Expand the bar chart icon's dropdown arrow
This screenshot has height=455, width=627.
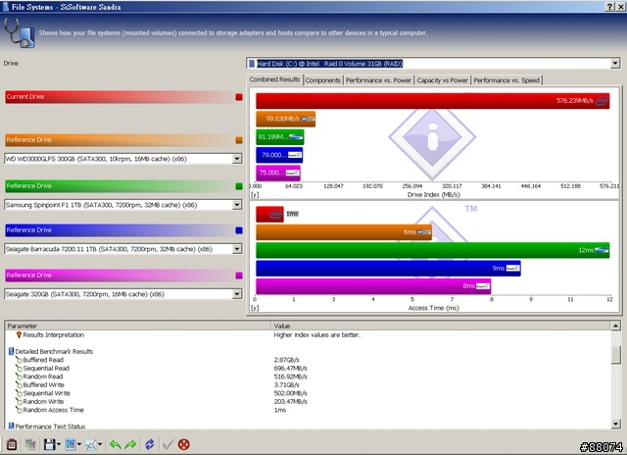[x=79, y=444]
